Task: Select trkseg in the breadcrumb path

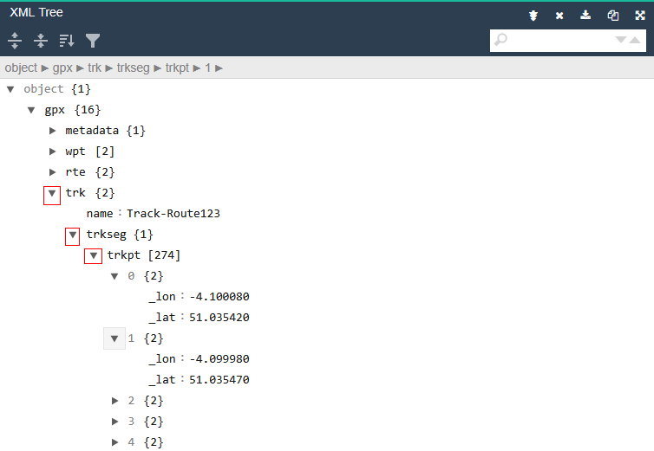Action: point(134,68)
